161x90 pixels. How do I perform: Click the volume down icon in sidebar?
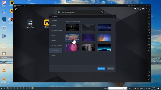pos(149,18)
